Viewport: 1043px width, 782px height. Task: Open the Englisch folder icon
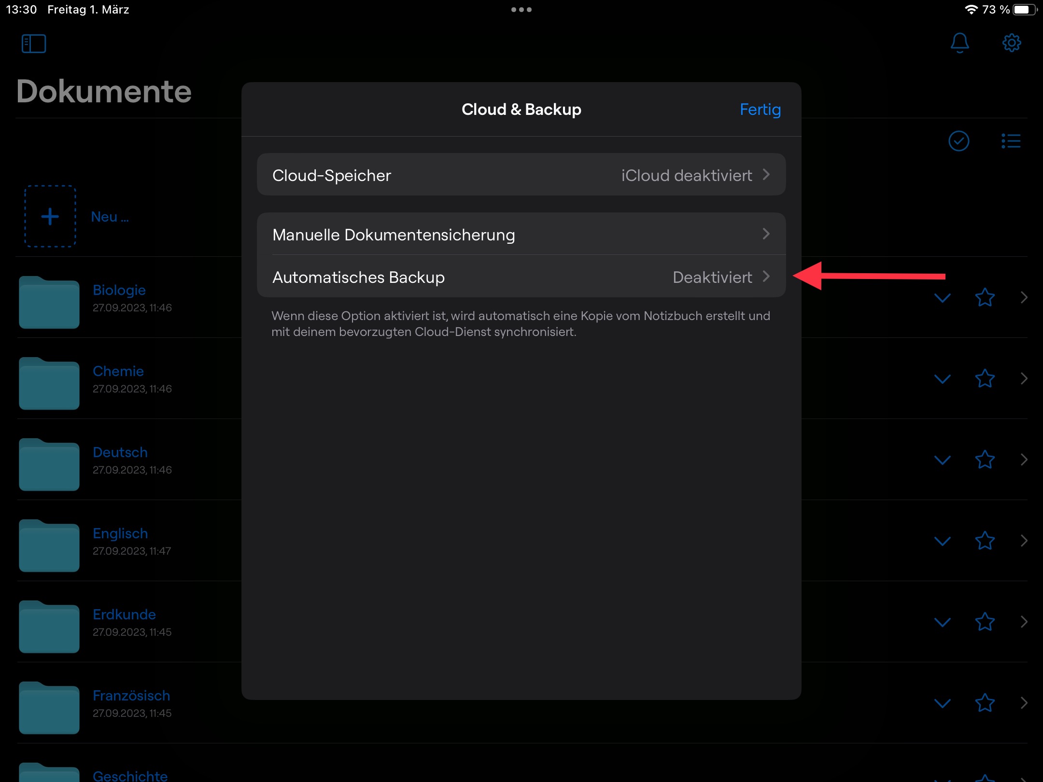pos(49,546)
